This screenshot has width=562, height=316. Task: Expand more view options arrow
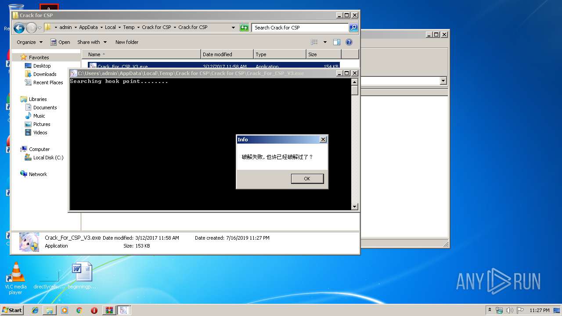point(325,42)
